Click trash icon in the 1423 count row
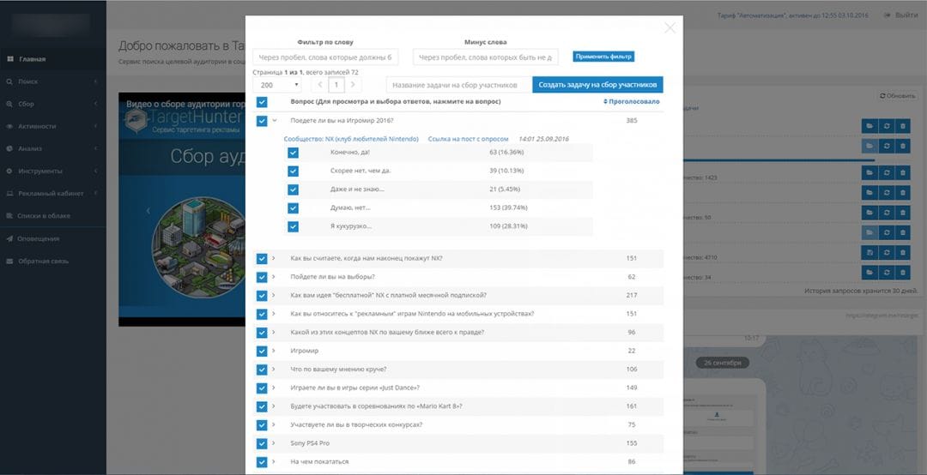This screenshot has height=475, width=927. click(x=902, y=172)
